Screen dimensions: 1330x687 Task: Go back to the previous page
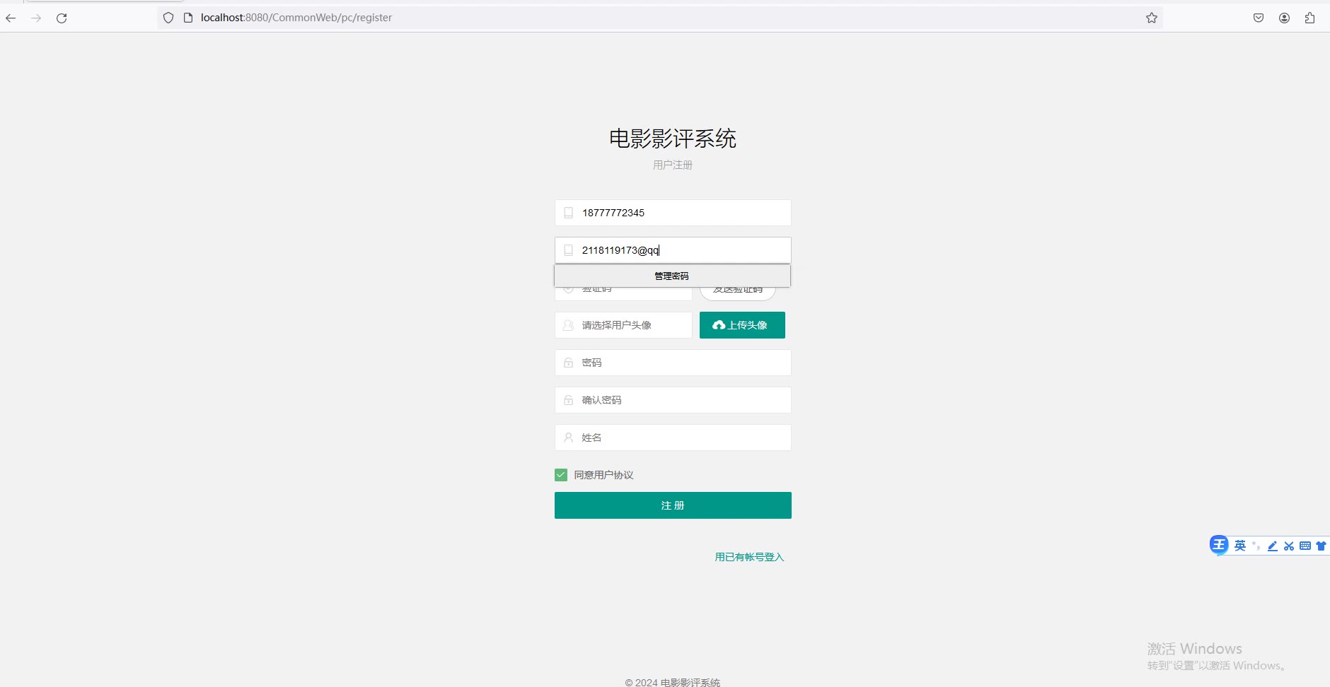click(11, 18)
